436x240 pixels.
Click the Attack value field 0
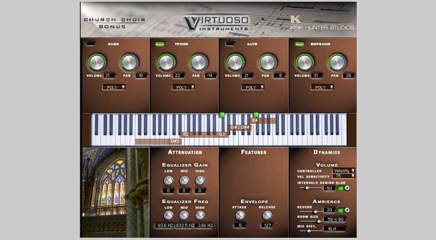point(240,225)
